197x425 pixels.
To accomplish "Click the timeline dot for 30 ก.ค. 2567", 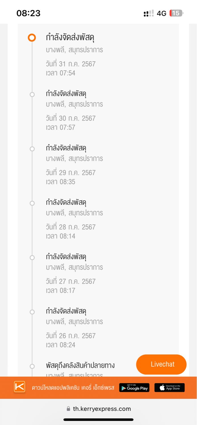I will click(32, 94).
